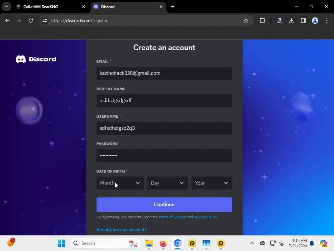Minimize the browser window
Screen dimensions: 334x251
[296, 7]
